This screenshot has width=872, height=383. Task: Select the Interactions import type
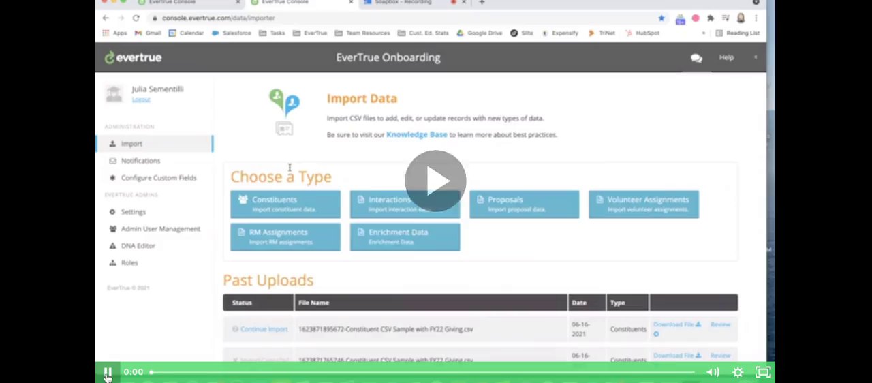point(405,204)
